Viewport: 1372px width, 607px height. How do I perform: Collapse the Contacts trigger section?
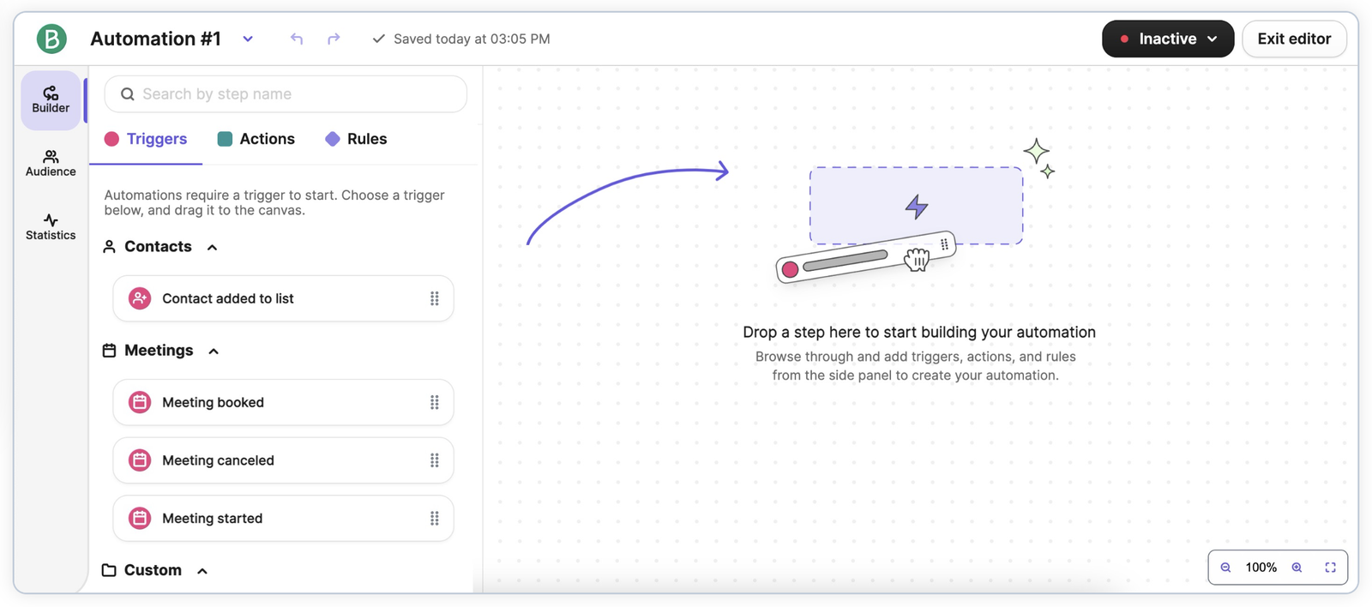(x=213, y=247)
